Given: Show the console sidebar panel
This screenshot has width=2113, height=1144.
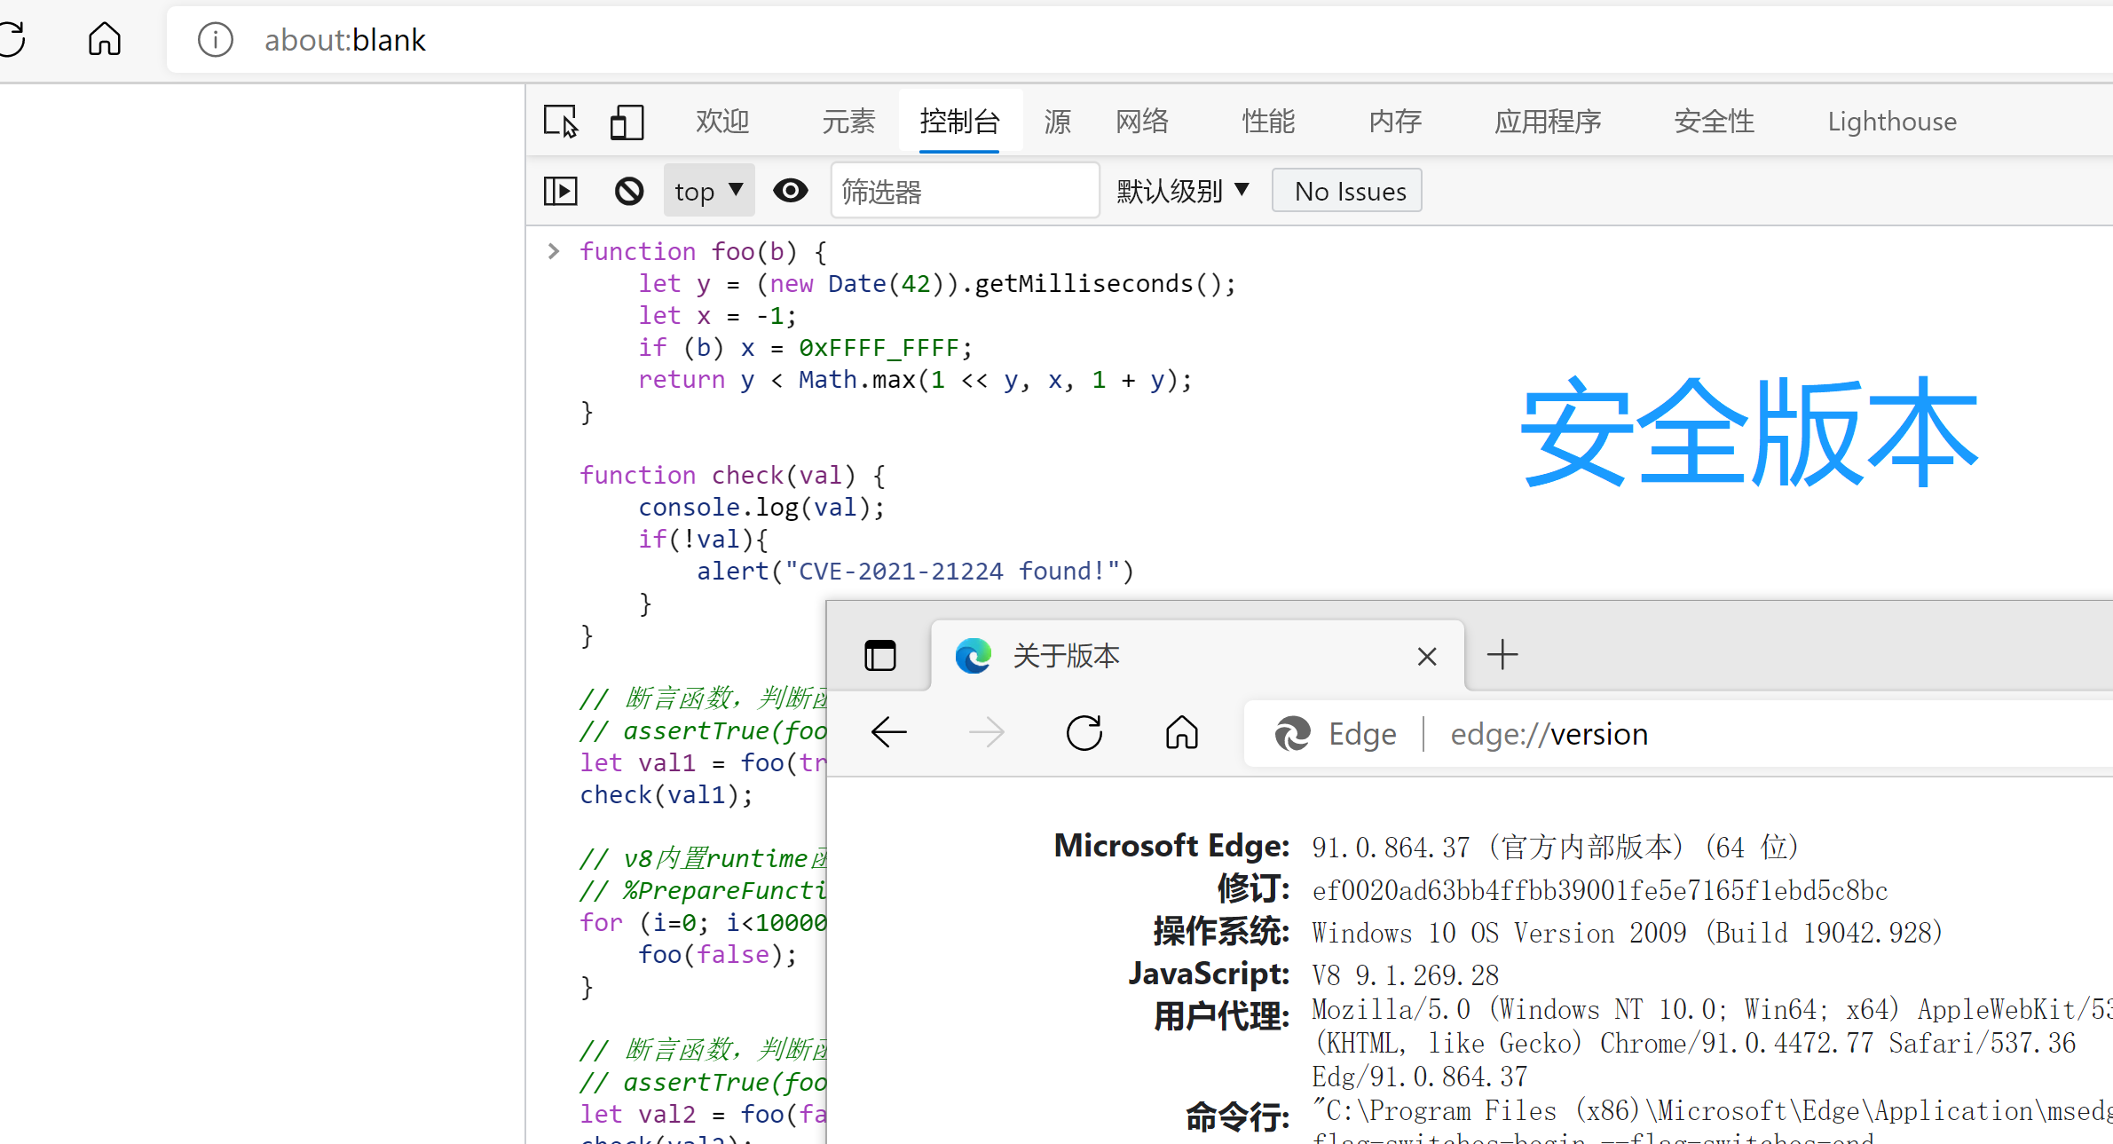Looking at the screenshot, I should [x=561, y=191].
